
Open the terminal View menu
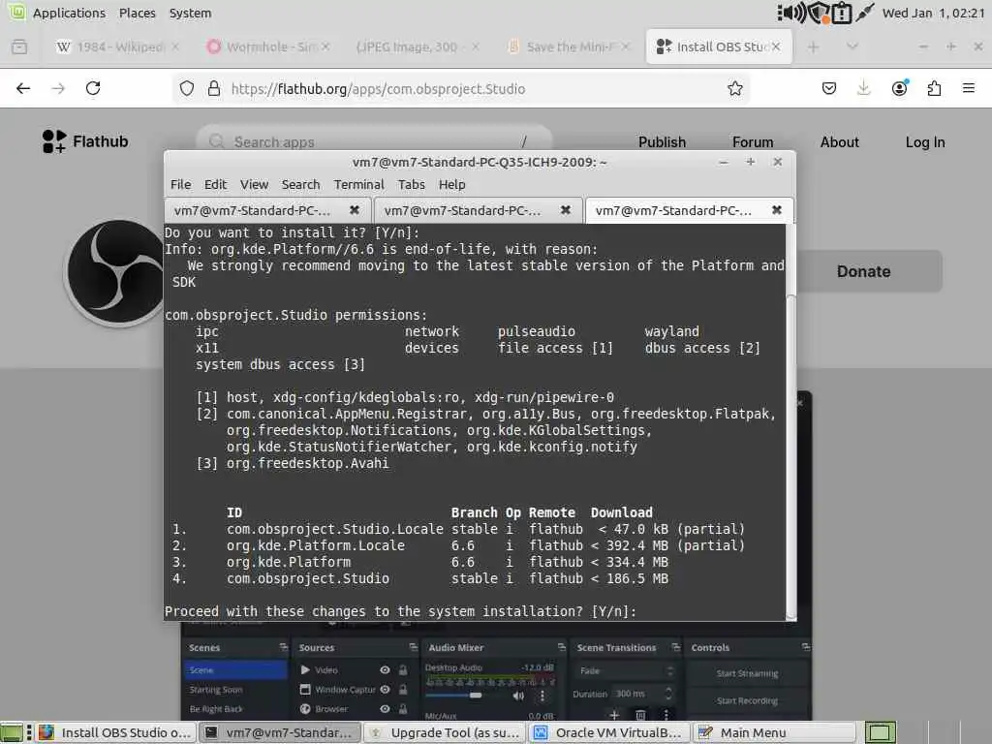click(x=254, y=184)
